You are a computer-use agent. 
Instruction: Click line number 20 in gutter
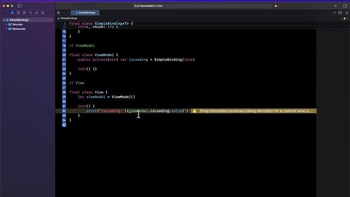point(64,55)
